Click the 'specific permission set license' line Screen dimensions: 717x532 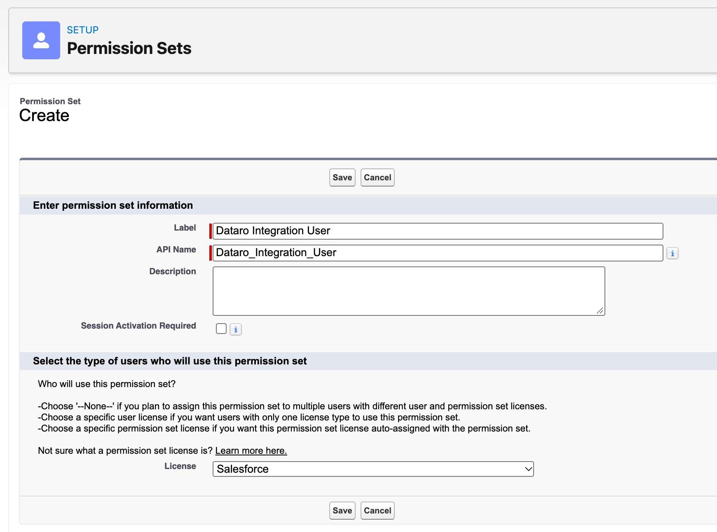pos(284,428)
